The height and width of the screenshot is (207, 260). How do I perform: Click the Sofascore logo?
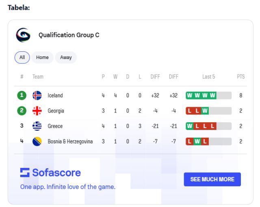pos(50,172)
